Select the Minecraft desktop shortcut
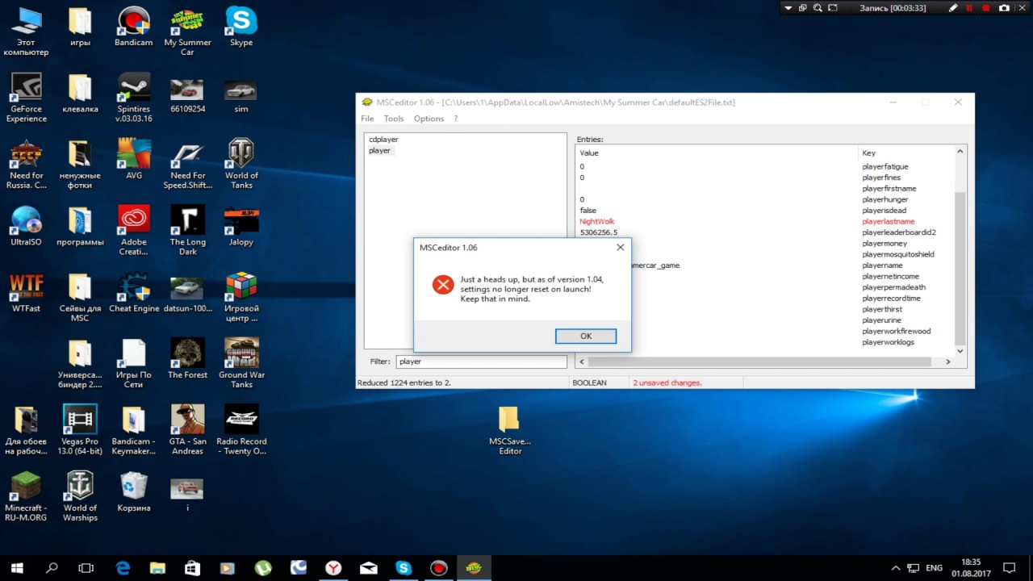1033x581 pixels. [27, 497]
